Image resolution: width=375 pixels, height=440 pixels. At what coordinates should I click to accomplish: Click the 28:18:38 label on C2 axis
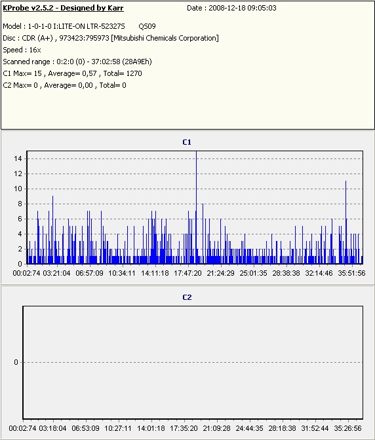tap(282, 428)
